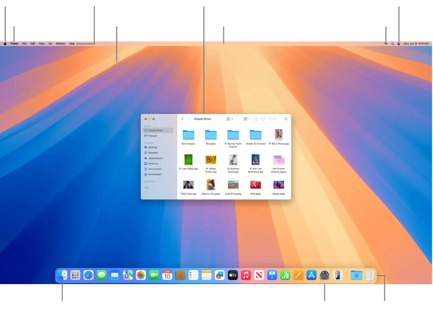The height and width of the screenshot is (309, 433).
Task: Click the Finder window search icon
Action: [286, 119]
